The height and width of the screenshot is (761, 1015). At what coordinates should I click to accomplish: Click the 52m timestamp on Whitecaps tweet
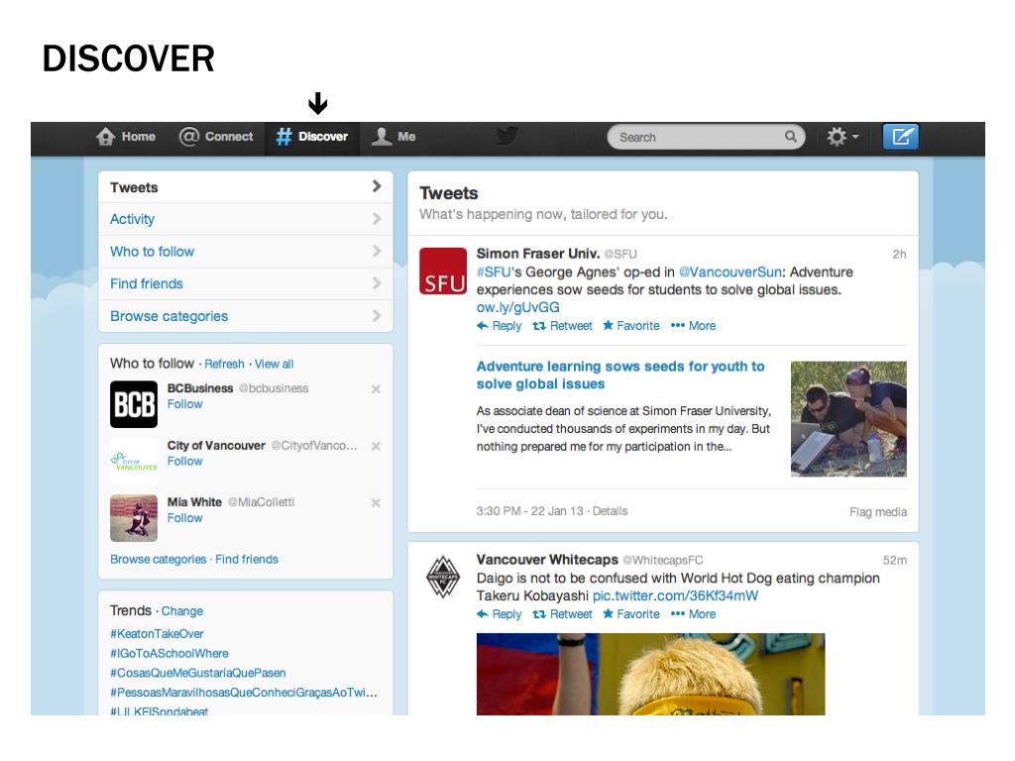(x=895, y=561)
